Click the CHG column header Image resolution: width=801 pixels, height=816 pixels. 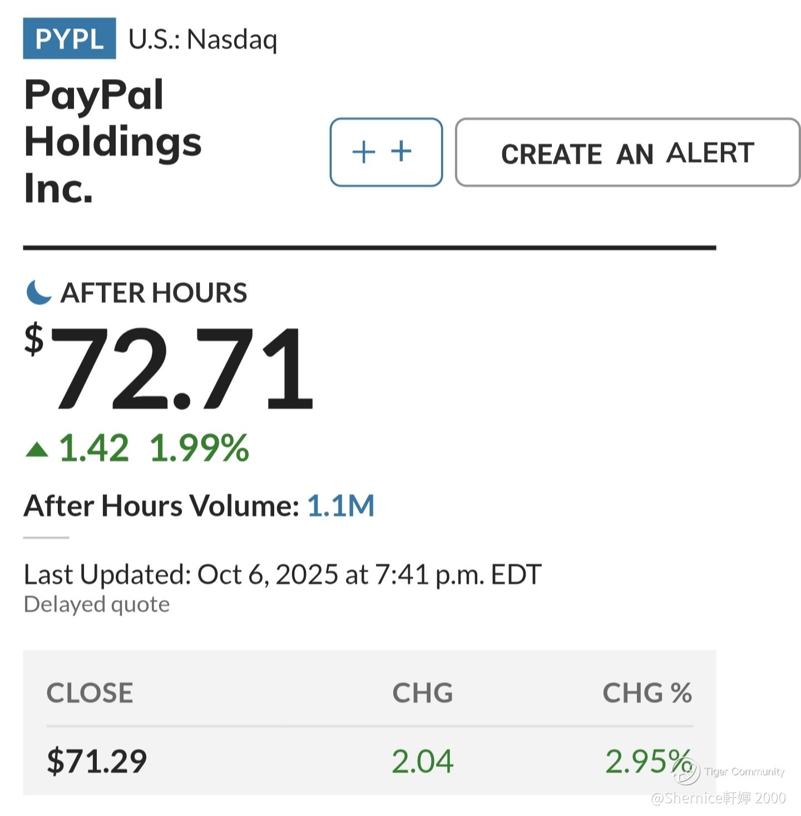[x=422, y=693]
